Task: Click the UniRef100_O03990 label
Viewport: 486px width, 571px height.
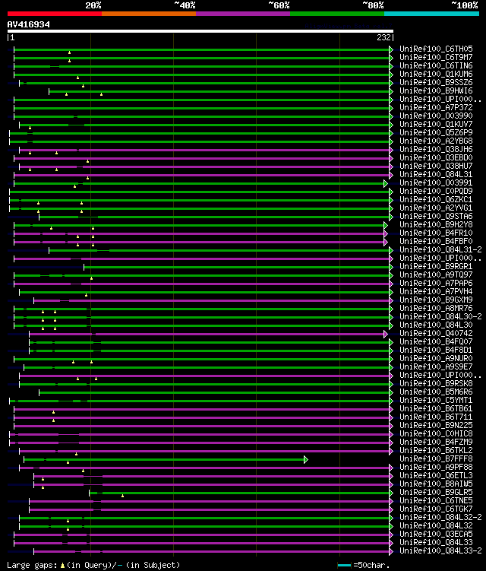Action: click(436, 116)
